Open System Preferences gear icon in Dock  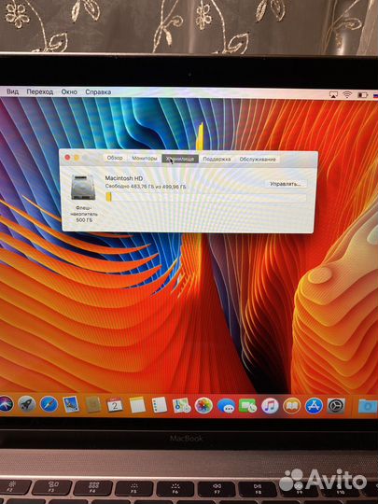pos(336,406)
